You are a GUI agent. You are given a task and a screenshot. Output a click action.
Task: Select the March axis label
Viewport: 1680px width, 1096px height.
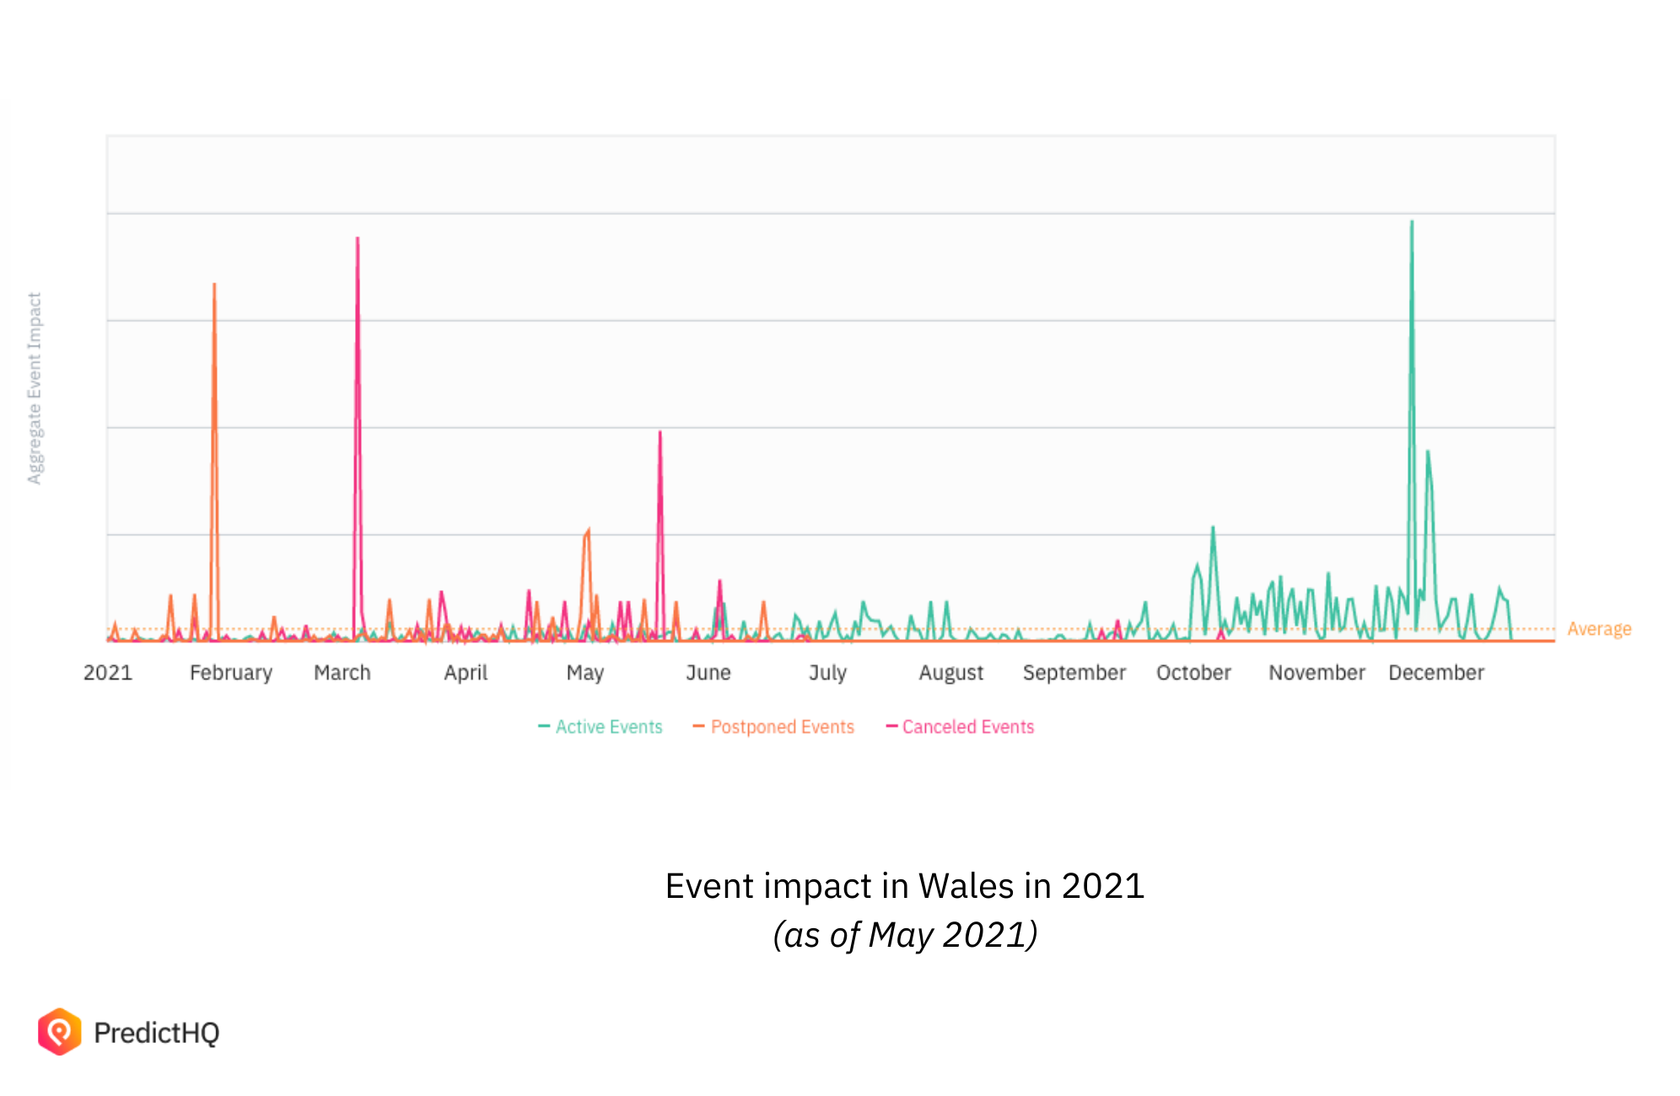tap(342, 673)
